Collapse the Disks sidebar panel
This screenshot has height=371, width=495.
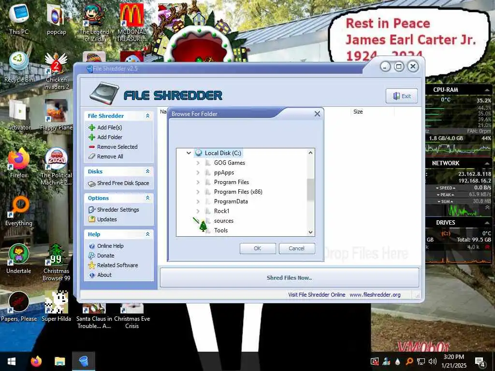click(x=147, y=171)
